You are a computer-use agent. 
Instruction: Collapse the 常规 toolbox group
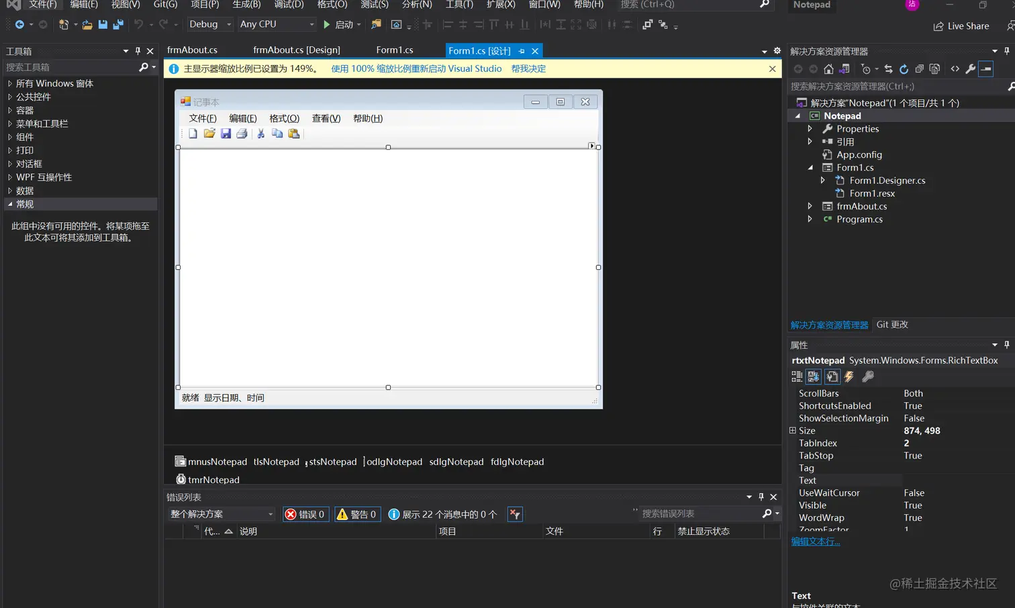pyautogui.click(x=10, y=204)
